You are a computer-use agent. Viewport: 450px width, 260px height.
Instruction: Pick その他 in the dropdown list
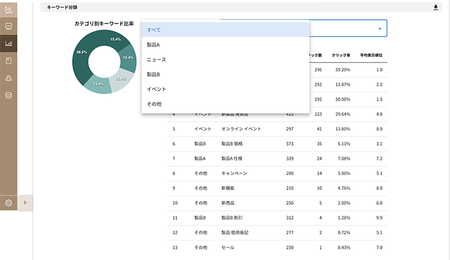point(225,104)
